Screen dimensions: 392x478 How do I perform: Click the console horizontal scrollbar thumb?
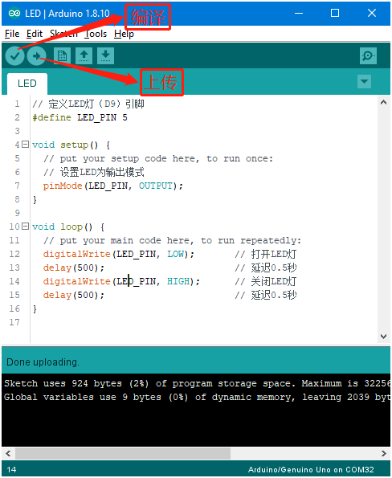click(123, 453)
